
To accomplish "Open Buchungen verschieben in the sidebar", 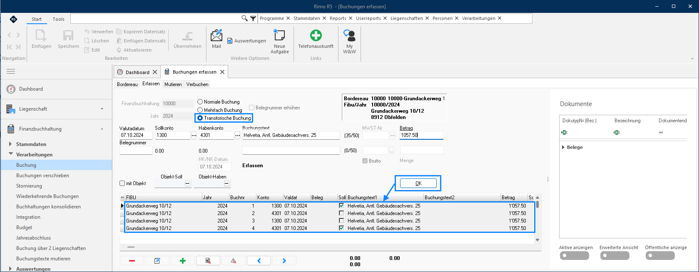I will click(42, 176).
